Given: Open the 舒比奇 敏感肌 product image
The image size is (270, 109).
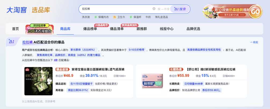Looking at the screenshot, I should click(152, 81).
